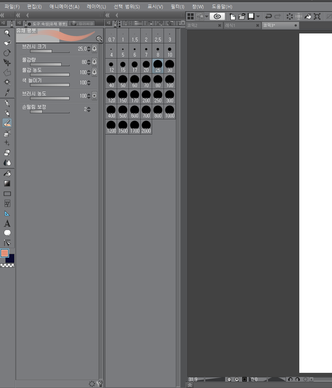This screenshot has width=332, height=388.
Task: Select the Ruler triangle tool
Action: coord(7,214)
